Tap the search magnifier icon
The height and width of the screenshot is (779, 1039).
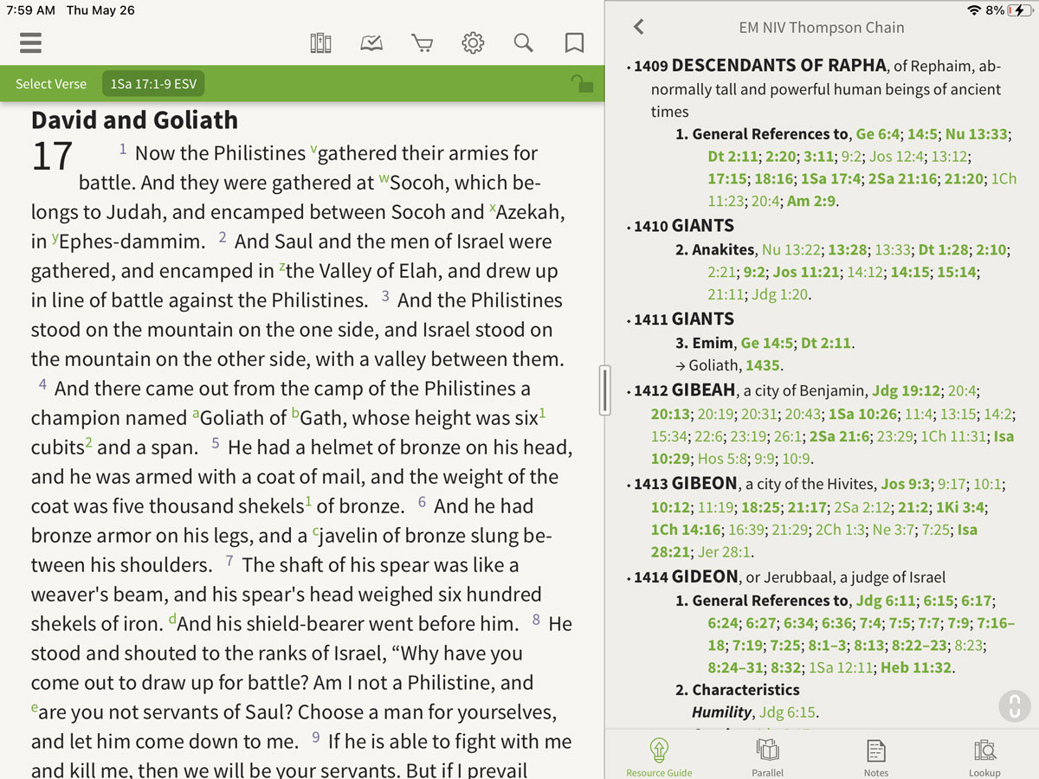523,42
